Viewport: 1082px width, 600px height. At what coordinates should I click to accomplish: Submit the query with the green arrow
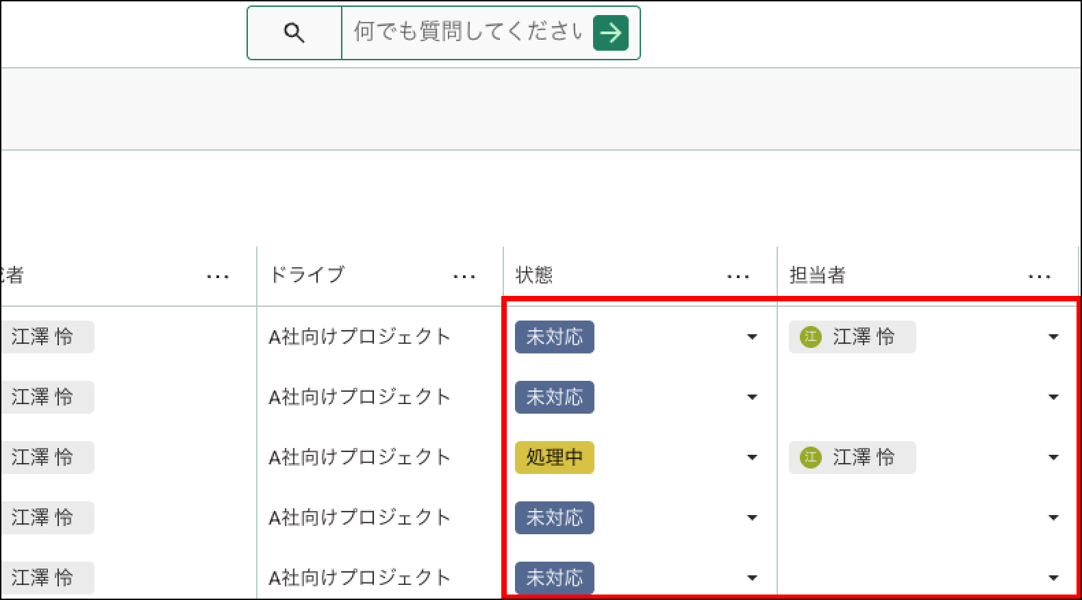tap(610, 33)
